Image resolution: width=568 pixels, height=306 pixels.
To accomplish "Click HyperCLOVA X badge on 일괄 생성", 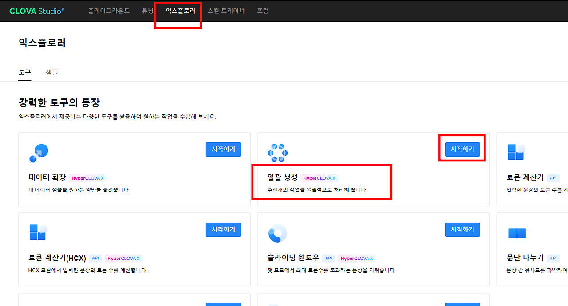I will pyautogui.click(x=319, y=178).
